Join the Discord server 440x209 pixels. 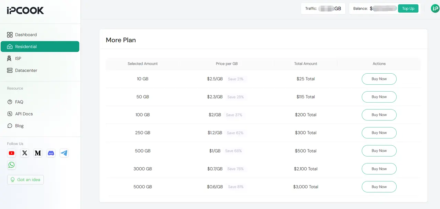pyautogui.click(x=51, y=153)
